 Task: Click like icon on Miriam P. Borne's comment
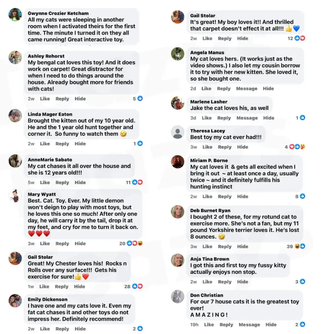click(x=302, y=196)
